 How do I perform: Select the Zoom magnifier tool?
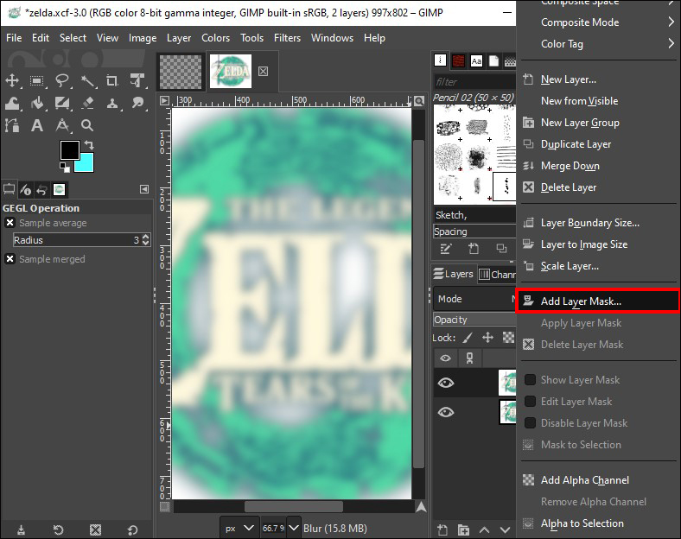pos(87,125)
